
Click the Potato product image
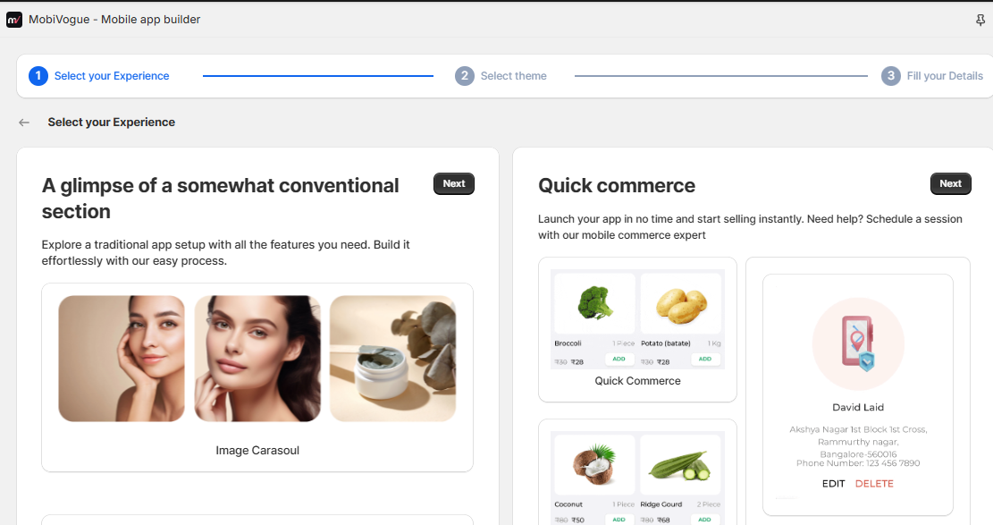pyautogui.click(x=681, y=303)
